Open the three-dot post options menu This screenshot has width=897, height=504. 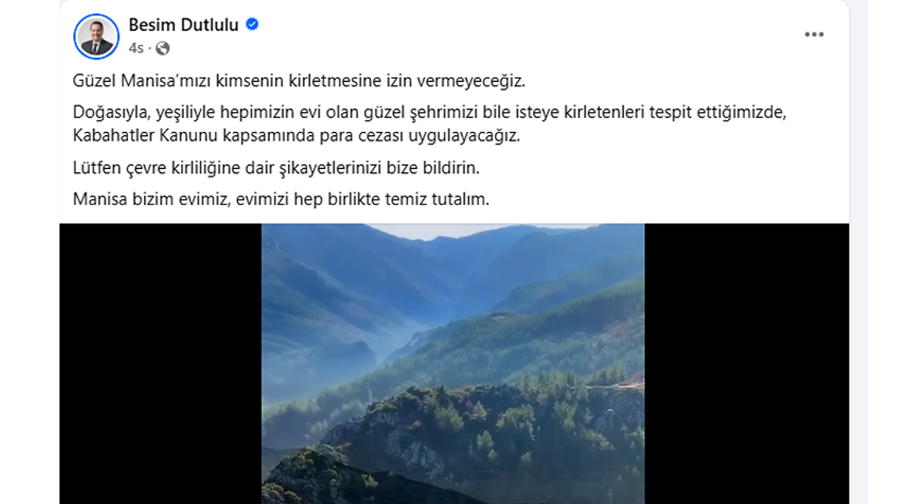(x=814, y=35)
